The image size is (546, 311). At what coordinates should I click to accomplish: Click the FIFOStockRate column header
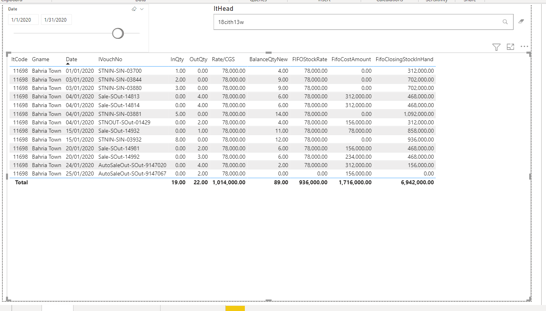click(310, 59)
